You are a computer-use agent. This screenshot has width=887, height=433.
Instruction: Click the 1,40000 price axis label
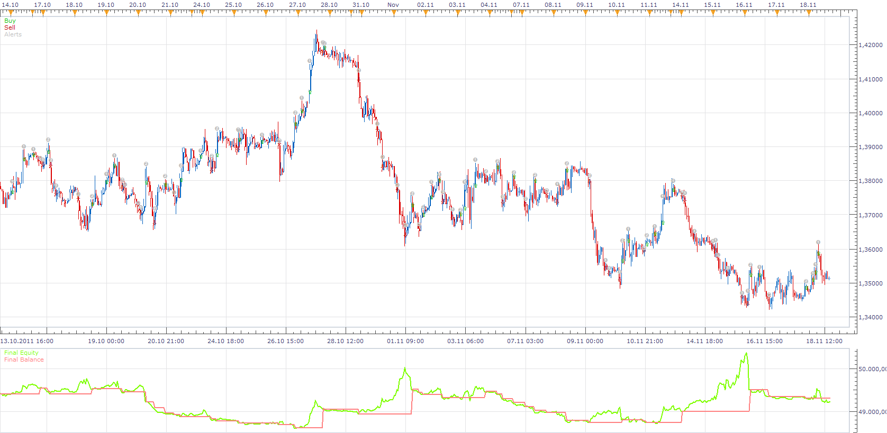tap(871, 113)
